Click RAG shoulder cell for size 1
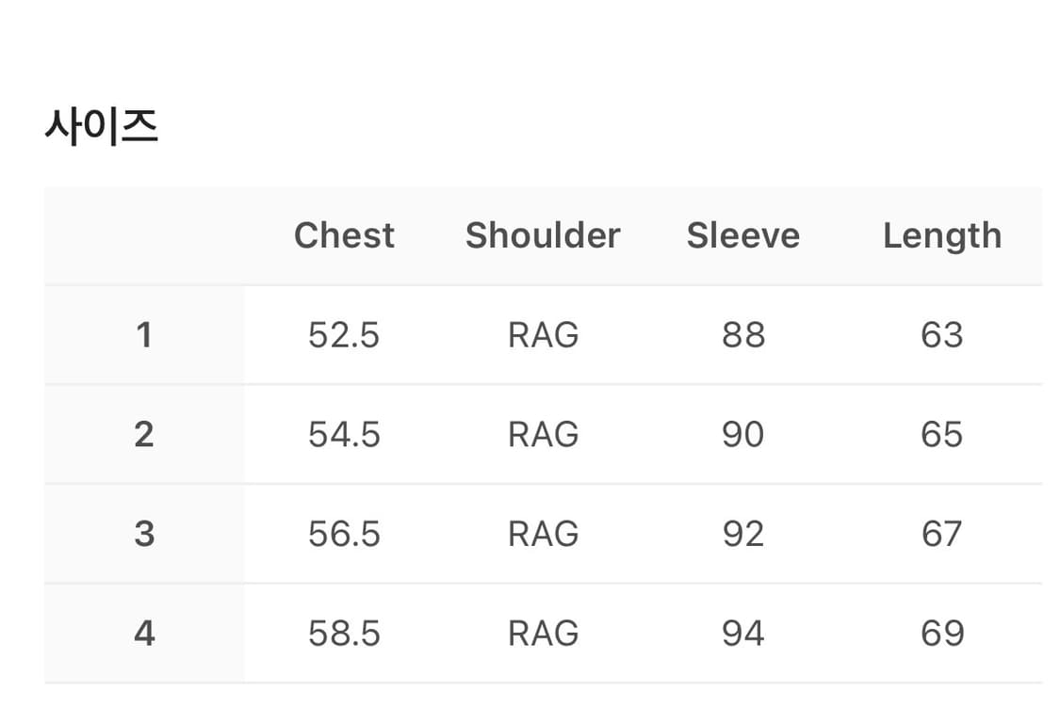 click(x=543, y=335)
